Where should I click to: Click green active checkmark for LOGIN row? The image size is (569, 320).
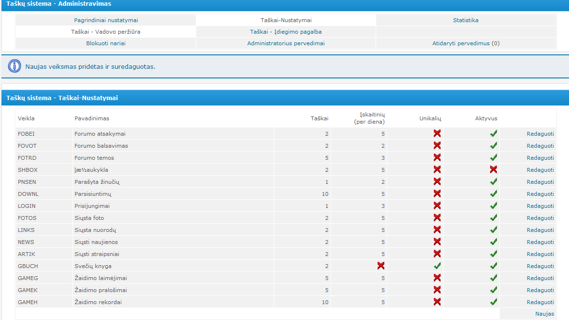493,206
